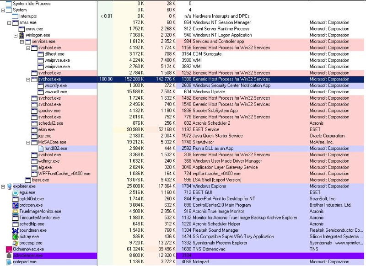Collapse the smss.exe tree node
The width and height of the screenshot is (366, 266).
click(x=9, y=22)
